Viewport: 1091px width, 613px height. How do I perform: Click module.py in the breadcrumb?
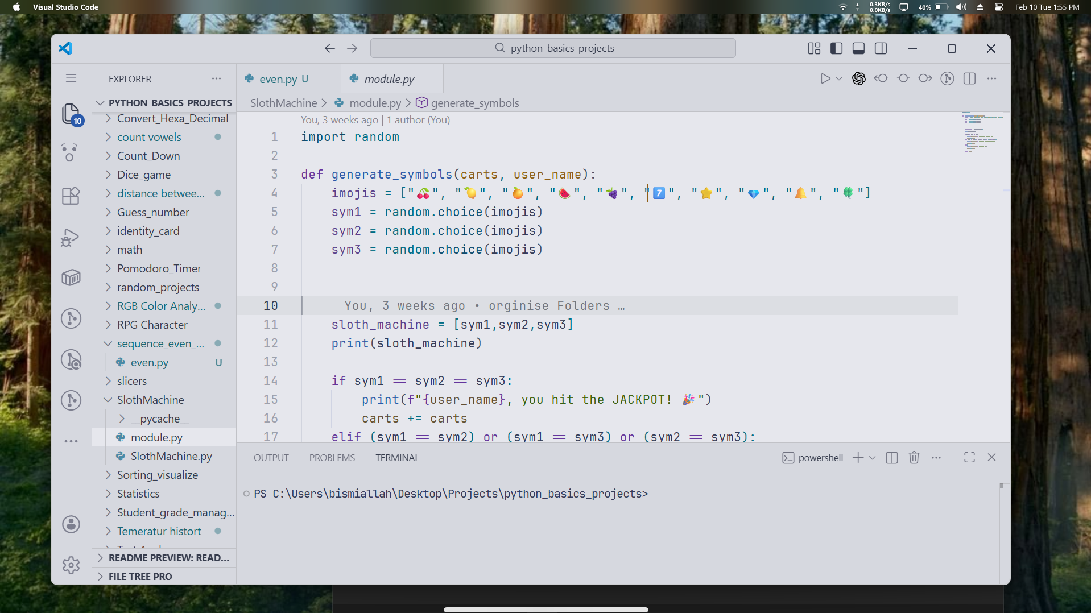(x=375, y=103)
